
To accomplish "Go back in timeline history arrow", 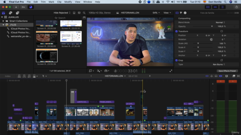I will tap(91, 76).
